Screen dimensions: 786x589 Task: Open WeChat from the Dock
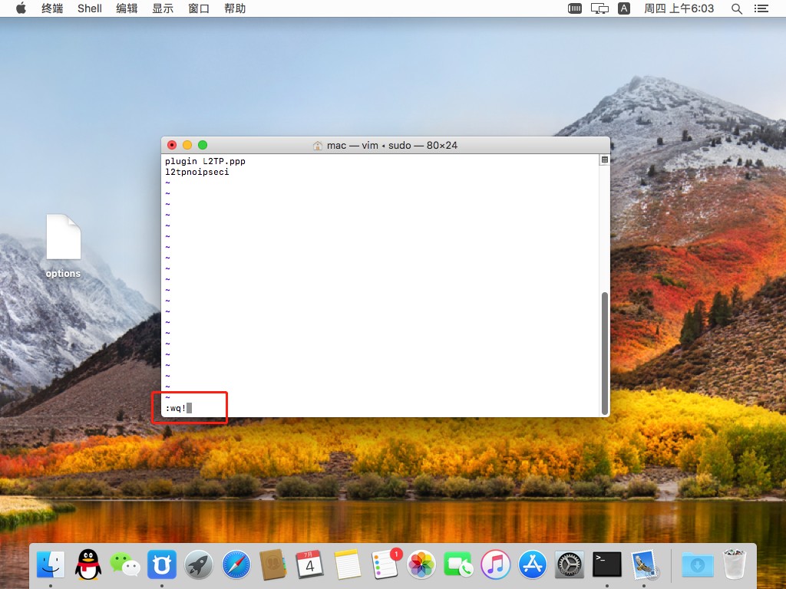point(124,565)
